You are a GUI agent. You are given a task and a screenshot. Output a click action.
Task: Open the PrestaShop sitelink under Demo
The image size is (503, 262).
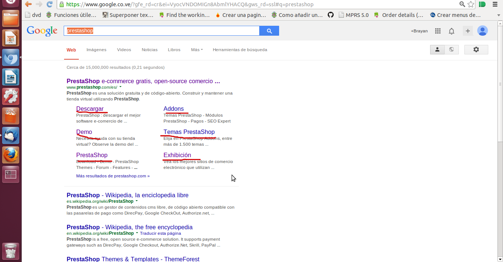(92, 155)
